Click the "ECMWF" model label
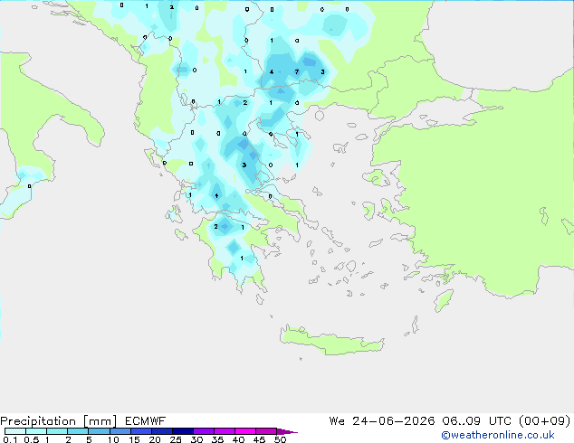574x443 pixels. tap(146, 421)
